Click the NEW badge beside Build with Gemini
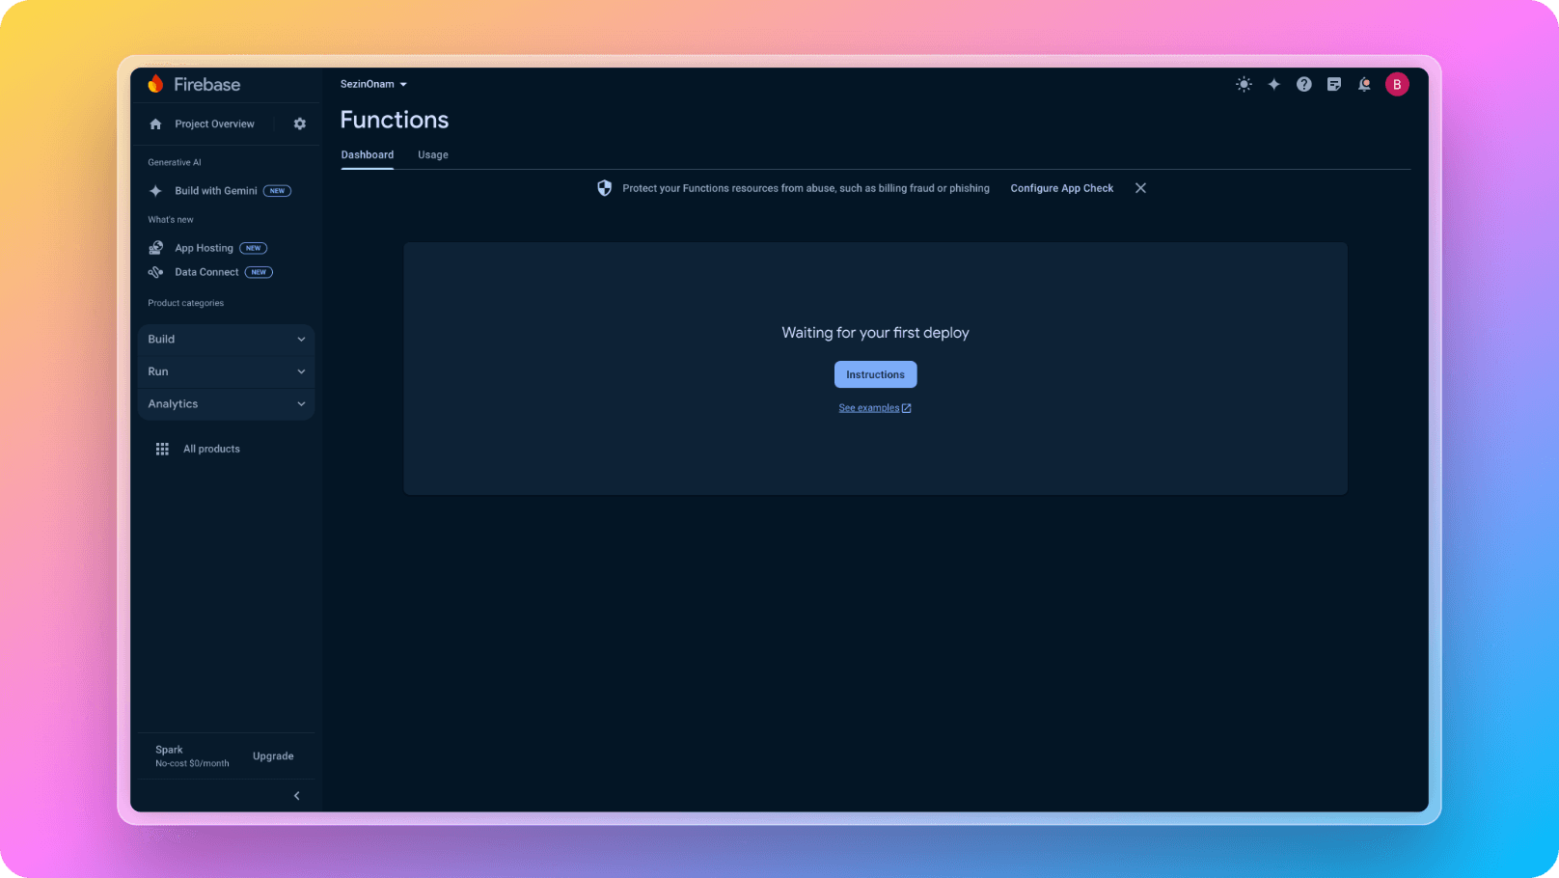Viewport: 1559px width, 878px height. tap(277, 191)
